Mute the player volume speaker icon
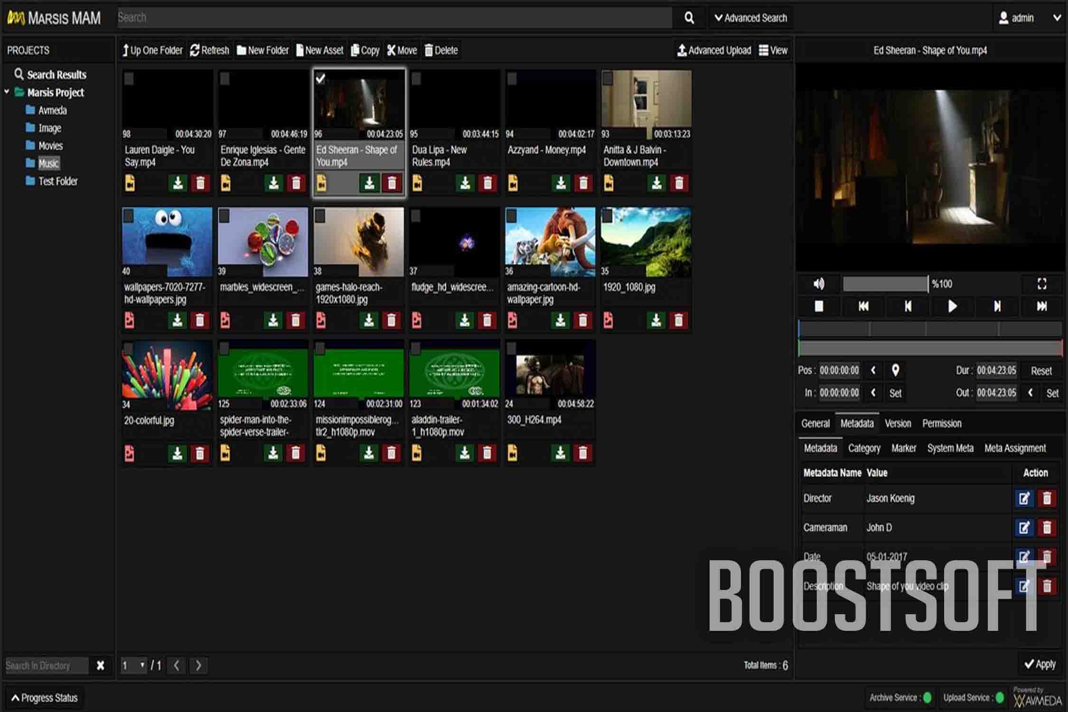 point(819,284)
